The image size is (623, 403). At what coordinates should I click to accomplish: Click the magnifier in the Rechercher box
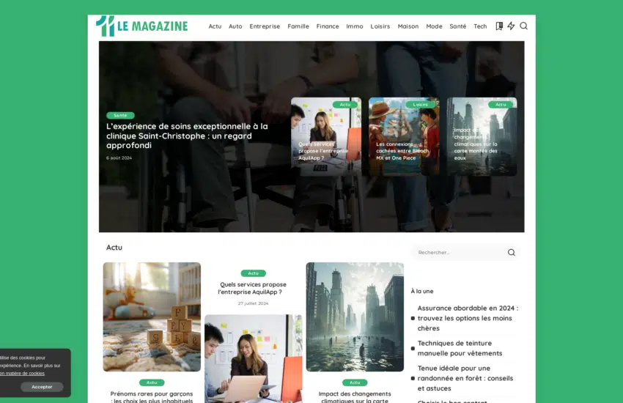click(x=511, y=253)
